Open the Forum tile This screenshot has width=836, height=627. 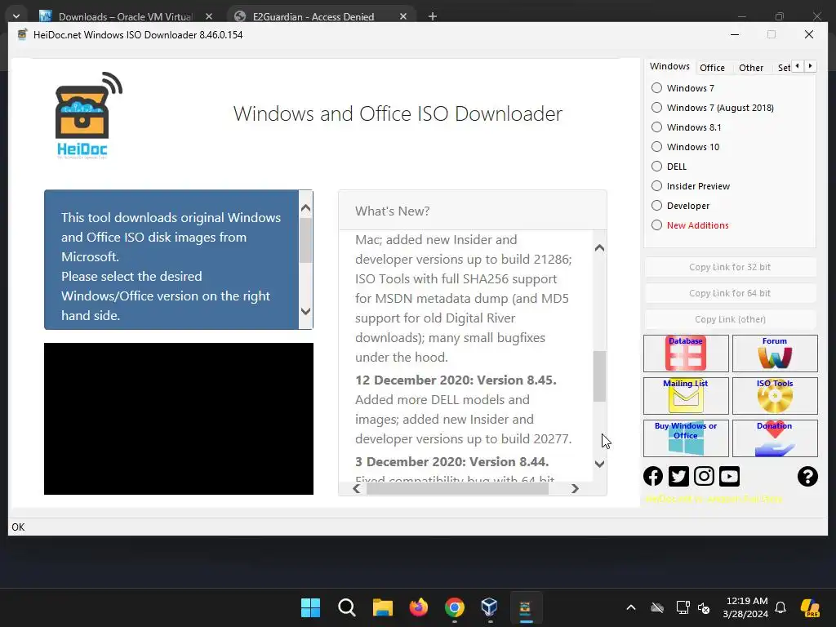click(x=775, y=353)
